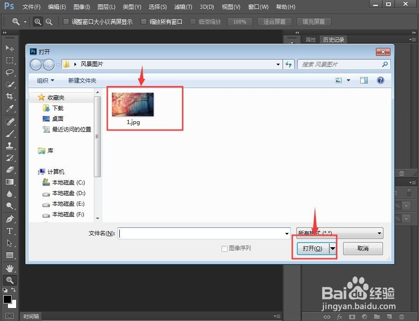This screenshot has height=321, width=419.
Task: Switch to the 历史记录 tab
Action: (333, 40)
